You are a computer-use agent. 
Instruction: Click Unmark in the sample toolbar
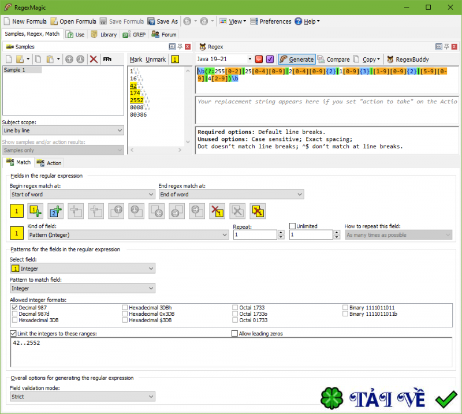click(155, 59)
